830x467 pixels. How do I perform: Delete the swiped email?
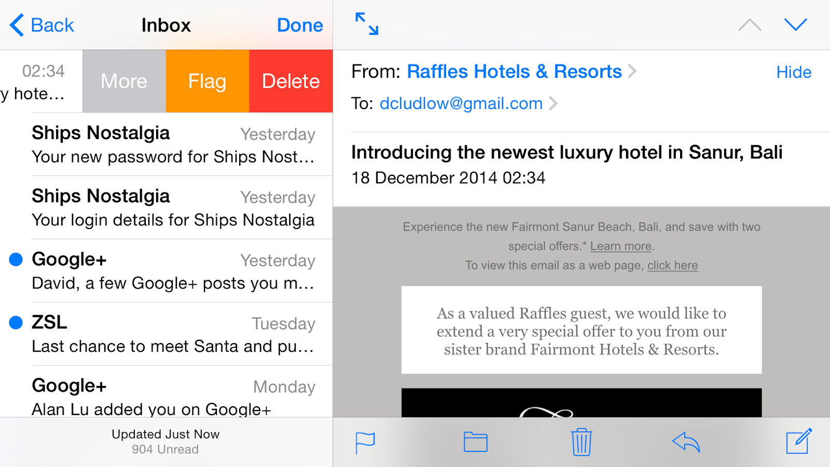[x=291, y=81]
